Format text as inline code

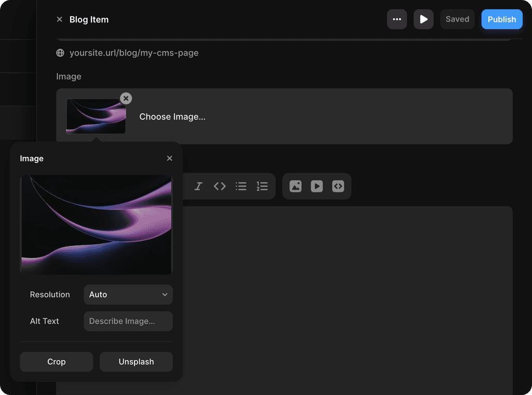coord(219,186)
